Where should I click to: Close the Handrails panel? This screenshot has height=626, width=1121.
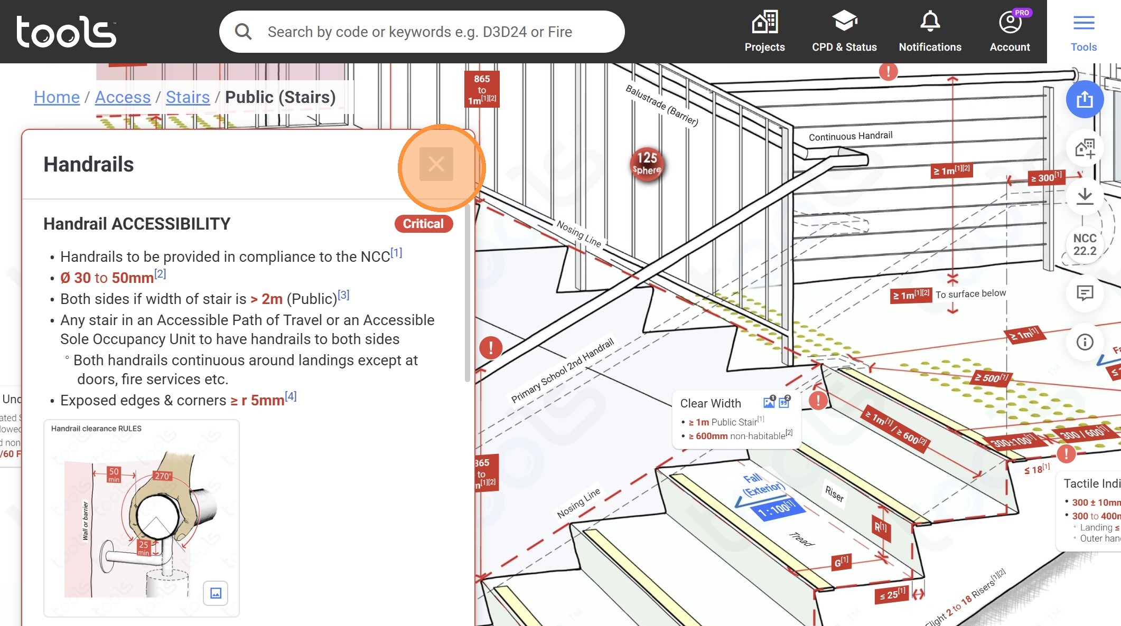(436, 164)
